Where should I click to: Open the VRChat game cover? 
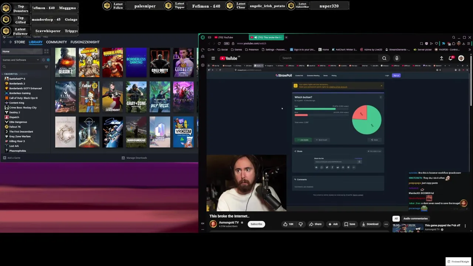tap(183, 132)
